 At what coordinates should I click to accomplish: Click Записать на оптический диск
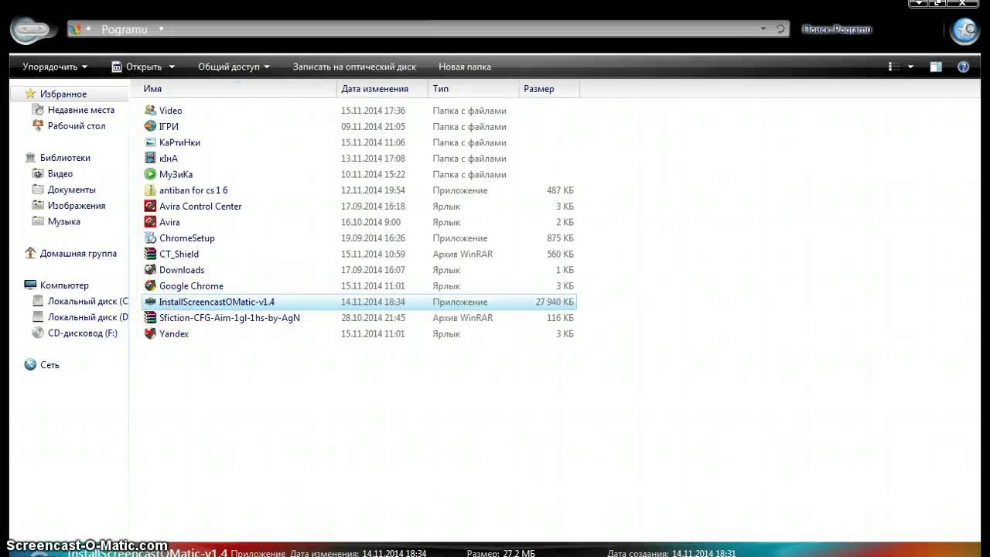click(354, 67)
